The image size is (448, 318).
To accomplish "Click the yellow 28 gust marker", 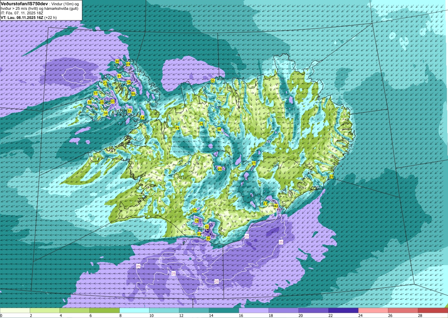I will [219, 129].
